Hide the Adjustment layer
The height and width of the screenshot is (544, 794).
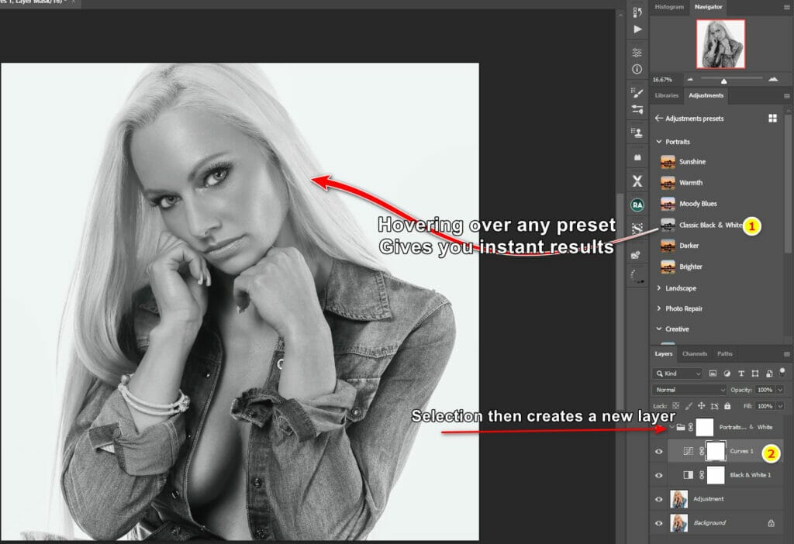pyautogui.click(x=659, y=499)
